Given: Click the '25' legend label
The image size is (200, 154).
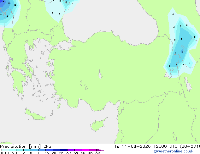Looking at the screenshot, I should pos(61,153).
